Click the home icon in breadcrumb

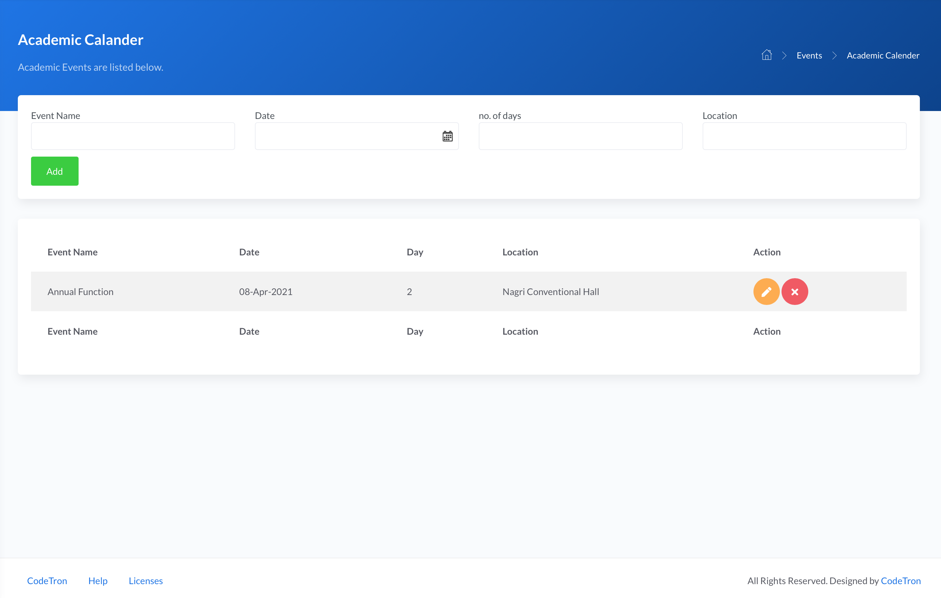[x=766, y=55]
